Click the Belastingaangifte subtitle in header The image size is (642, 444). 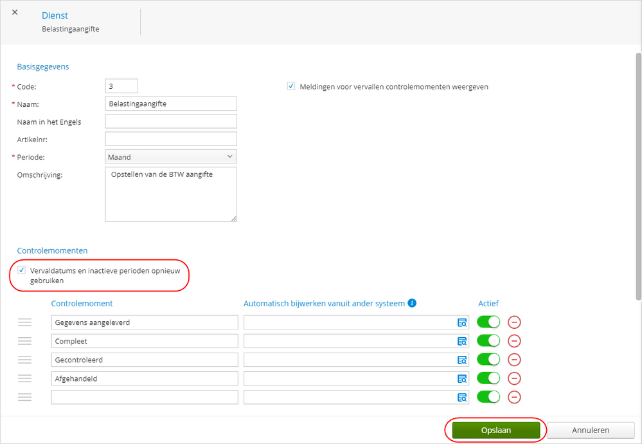[x=71, y=29]
